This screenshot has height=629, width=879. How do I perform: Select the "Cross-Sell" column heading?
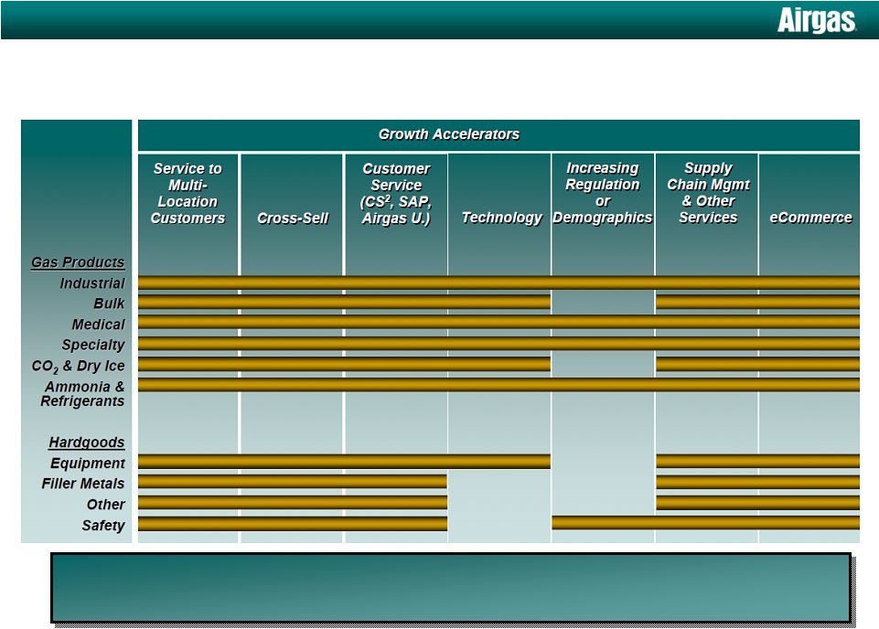click(x=293, y=218)
